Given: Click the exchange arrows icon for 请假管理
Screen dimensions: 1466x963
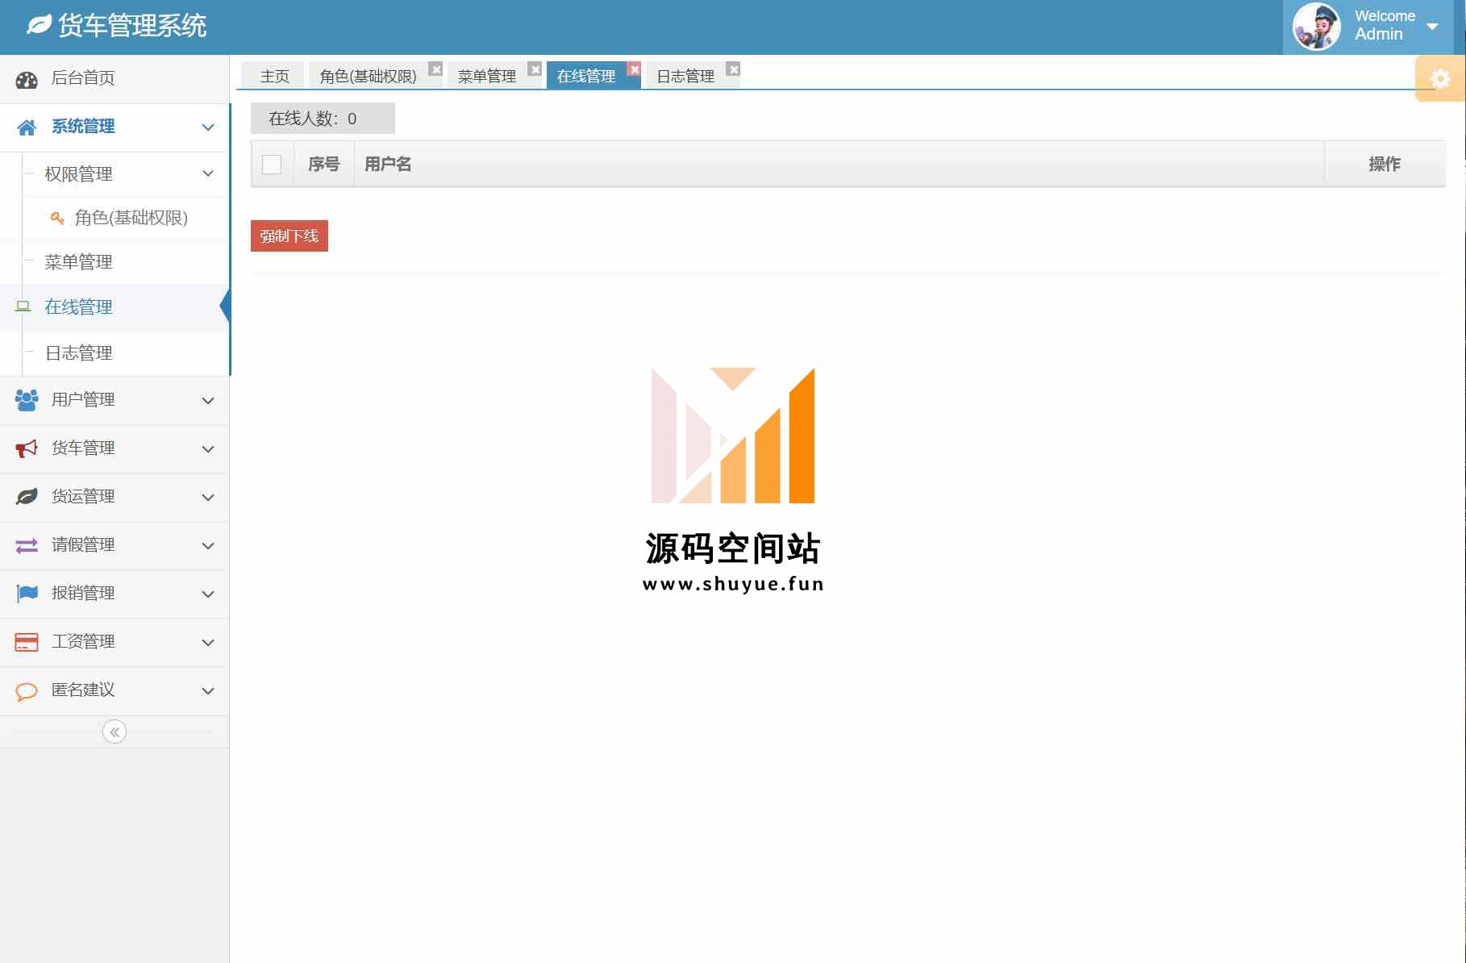Looking at the screenshot, I should 27,545.
